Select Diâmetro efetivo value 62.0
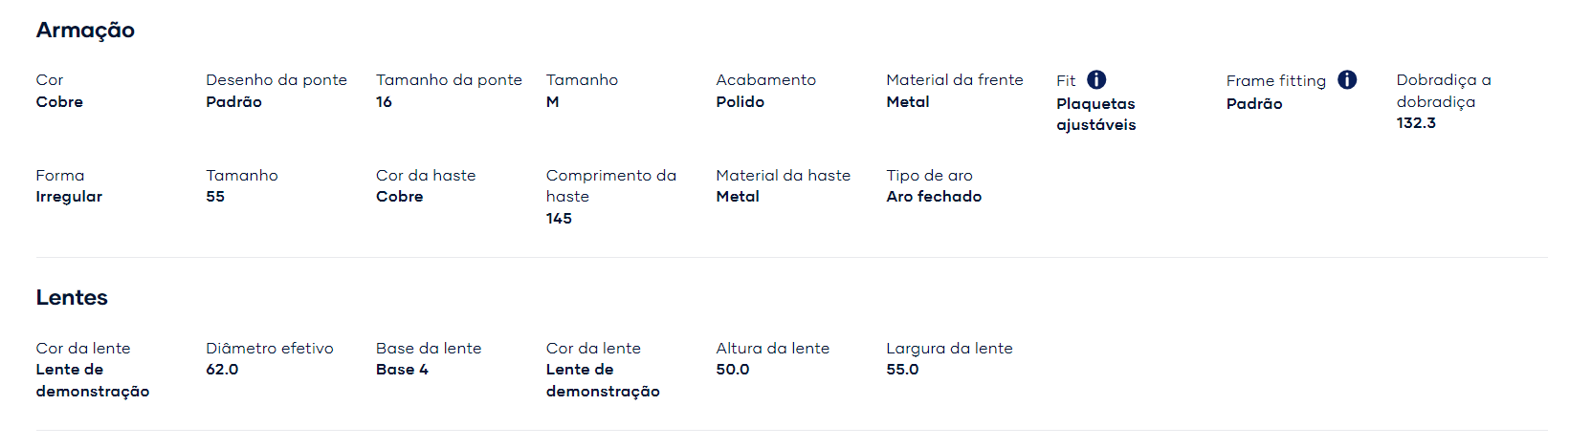The height and width of the screenshot is (448, 1592). pos(222,370)
